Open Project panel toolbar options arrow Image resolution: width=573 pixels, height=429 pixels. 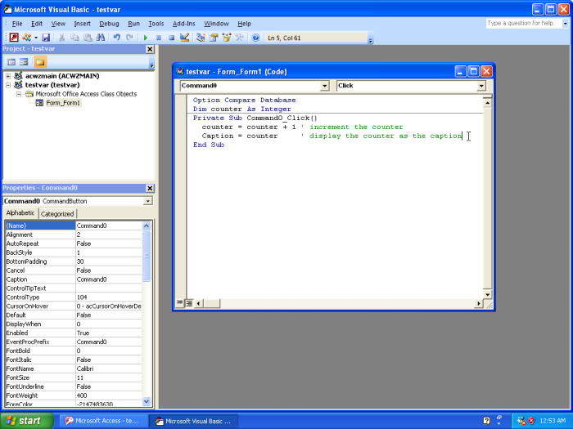[x=151, y=65]
